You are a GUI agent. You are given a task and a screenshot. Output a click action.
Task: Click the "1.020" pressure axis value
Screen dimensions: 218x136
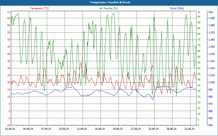[211, 68]
